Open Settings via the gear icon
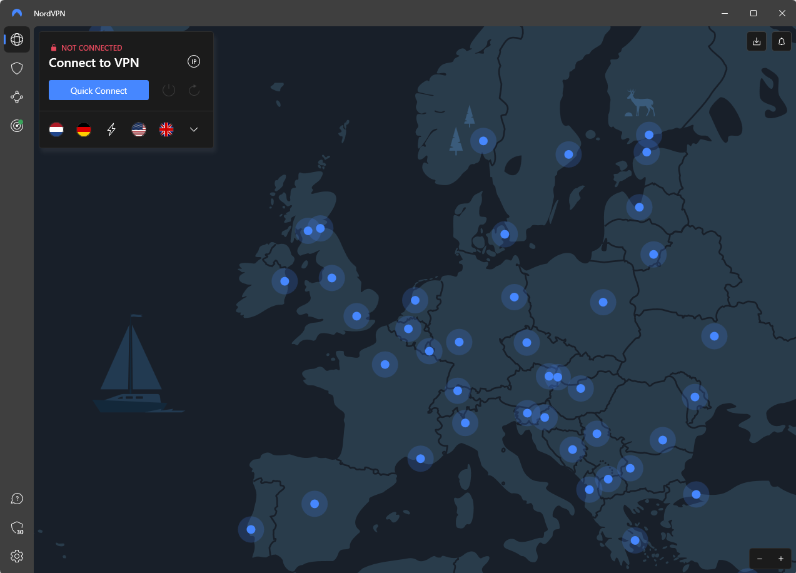Viewport: 796px width, 573px height. [16, 556]
